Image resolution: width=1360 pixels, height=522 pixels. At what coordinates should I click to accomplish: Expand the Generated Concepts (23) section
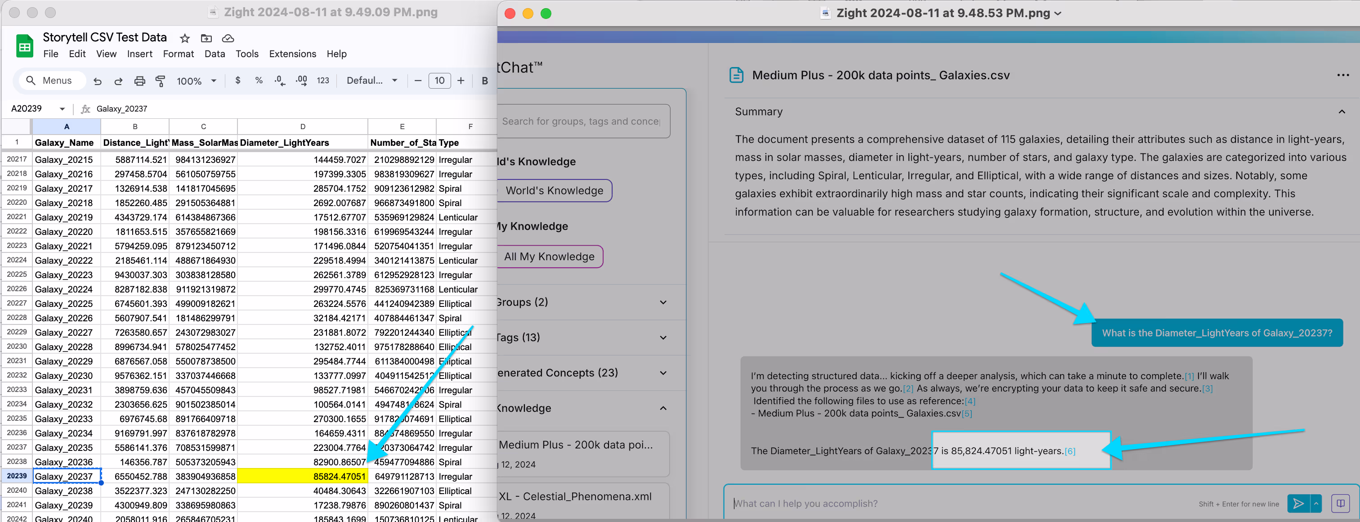(663, 373)
